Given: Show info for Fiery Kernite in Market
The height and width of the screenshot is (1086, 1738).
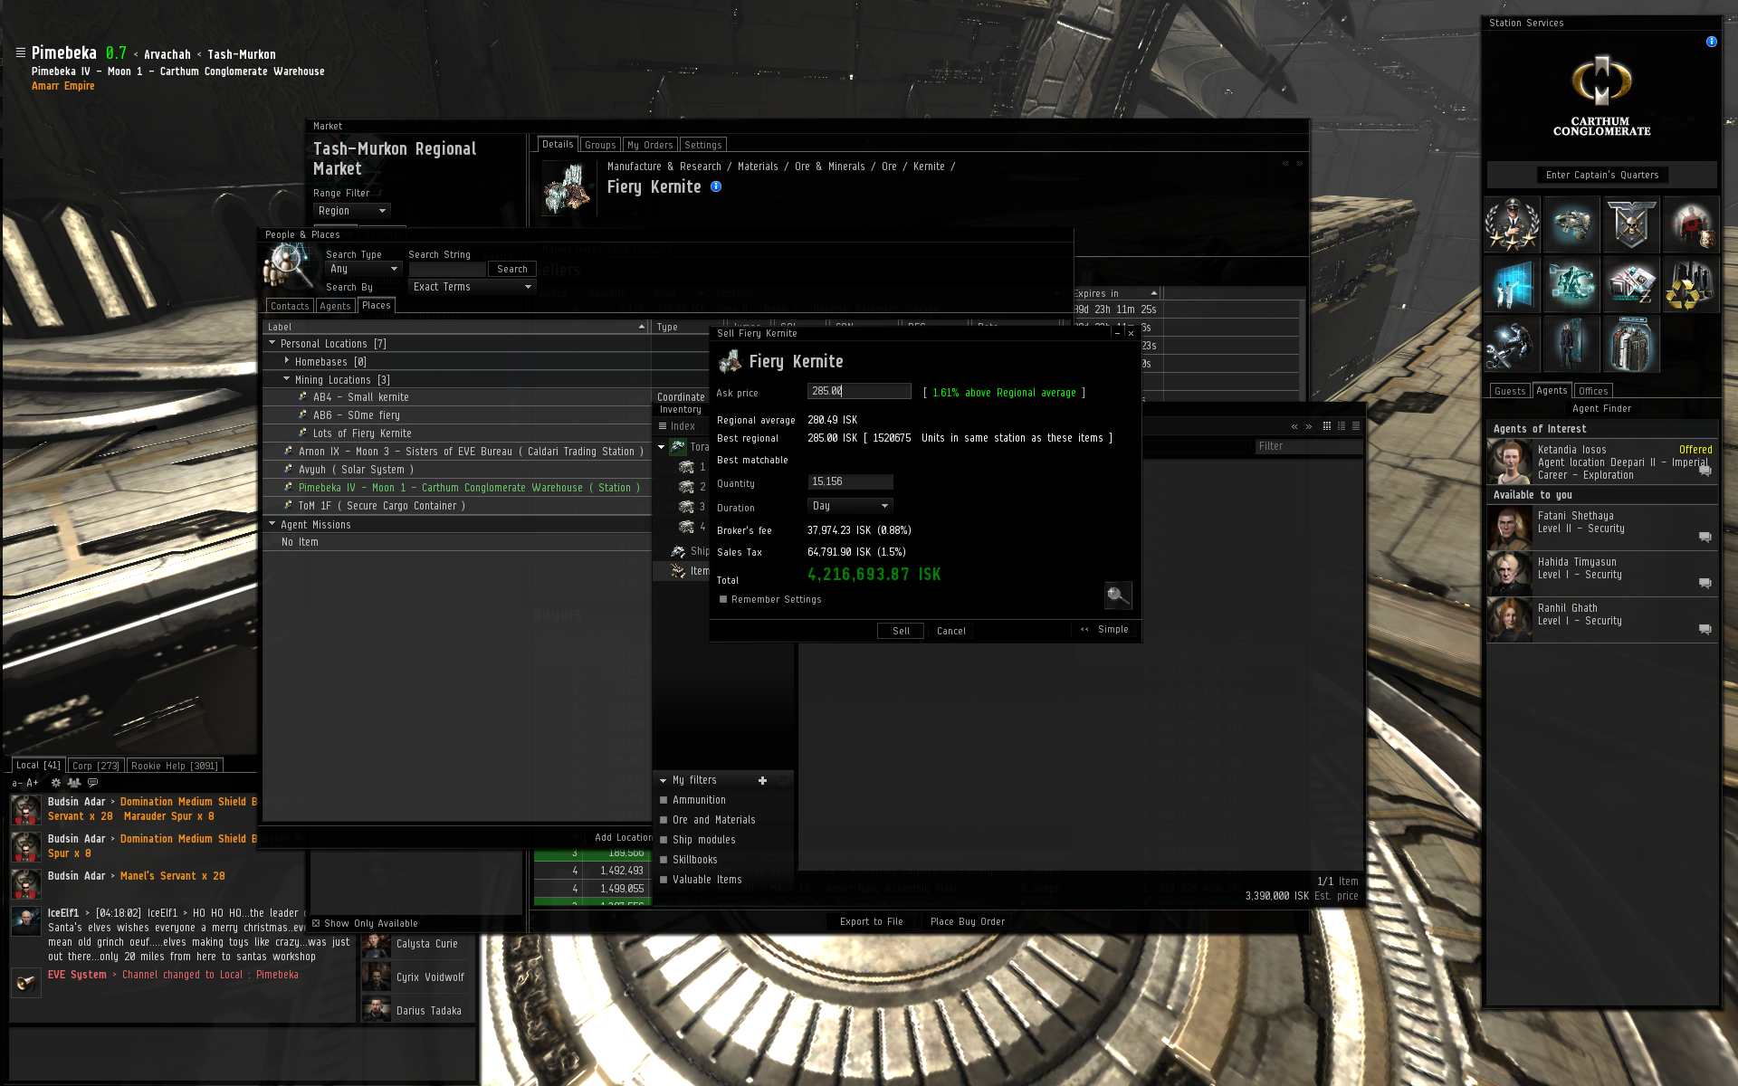Looking at the screenshot, I should point(716,186).
